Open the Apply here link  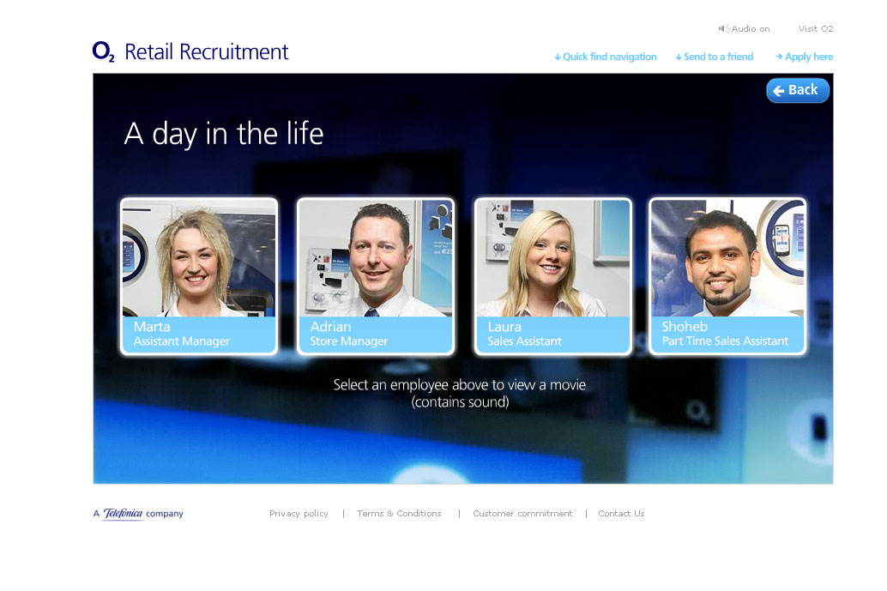tap(804, 57)
